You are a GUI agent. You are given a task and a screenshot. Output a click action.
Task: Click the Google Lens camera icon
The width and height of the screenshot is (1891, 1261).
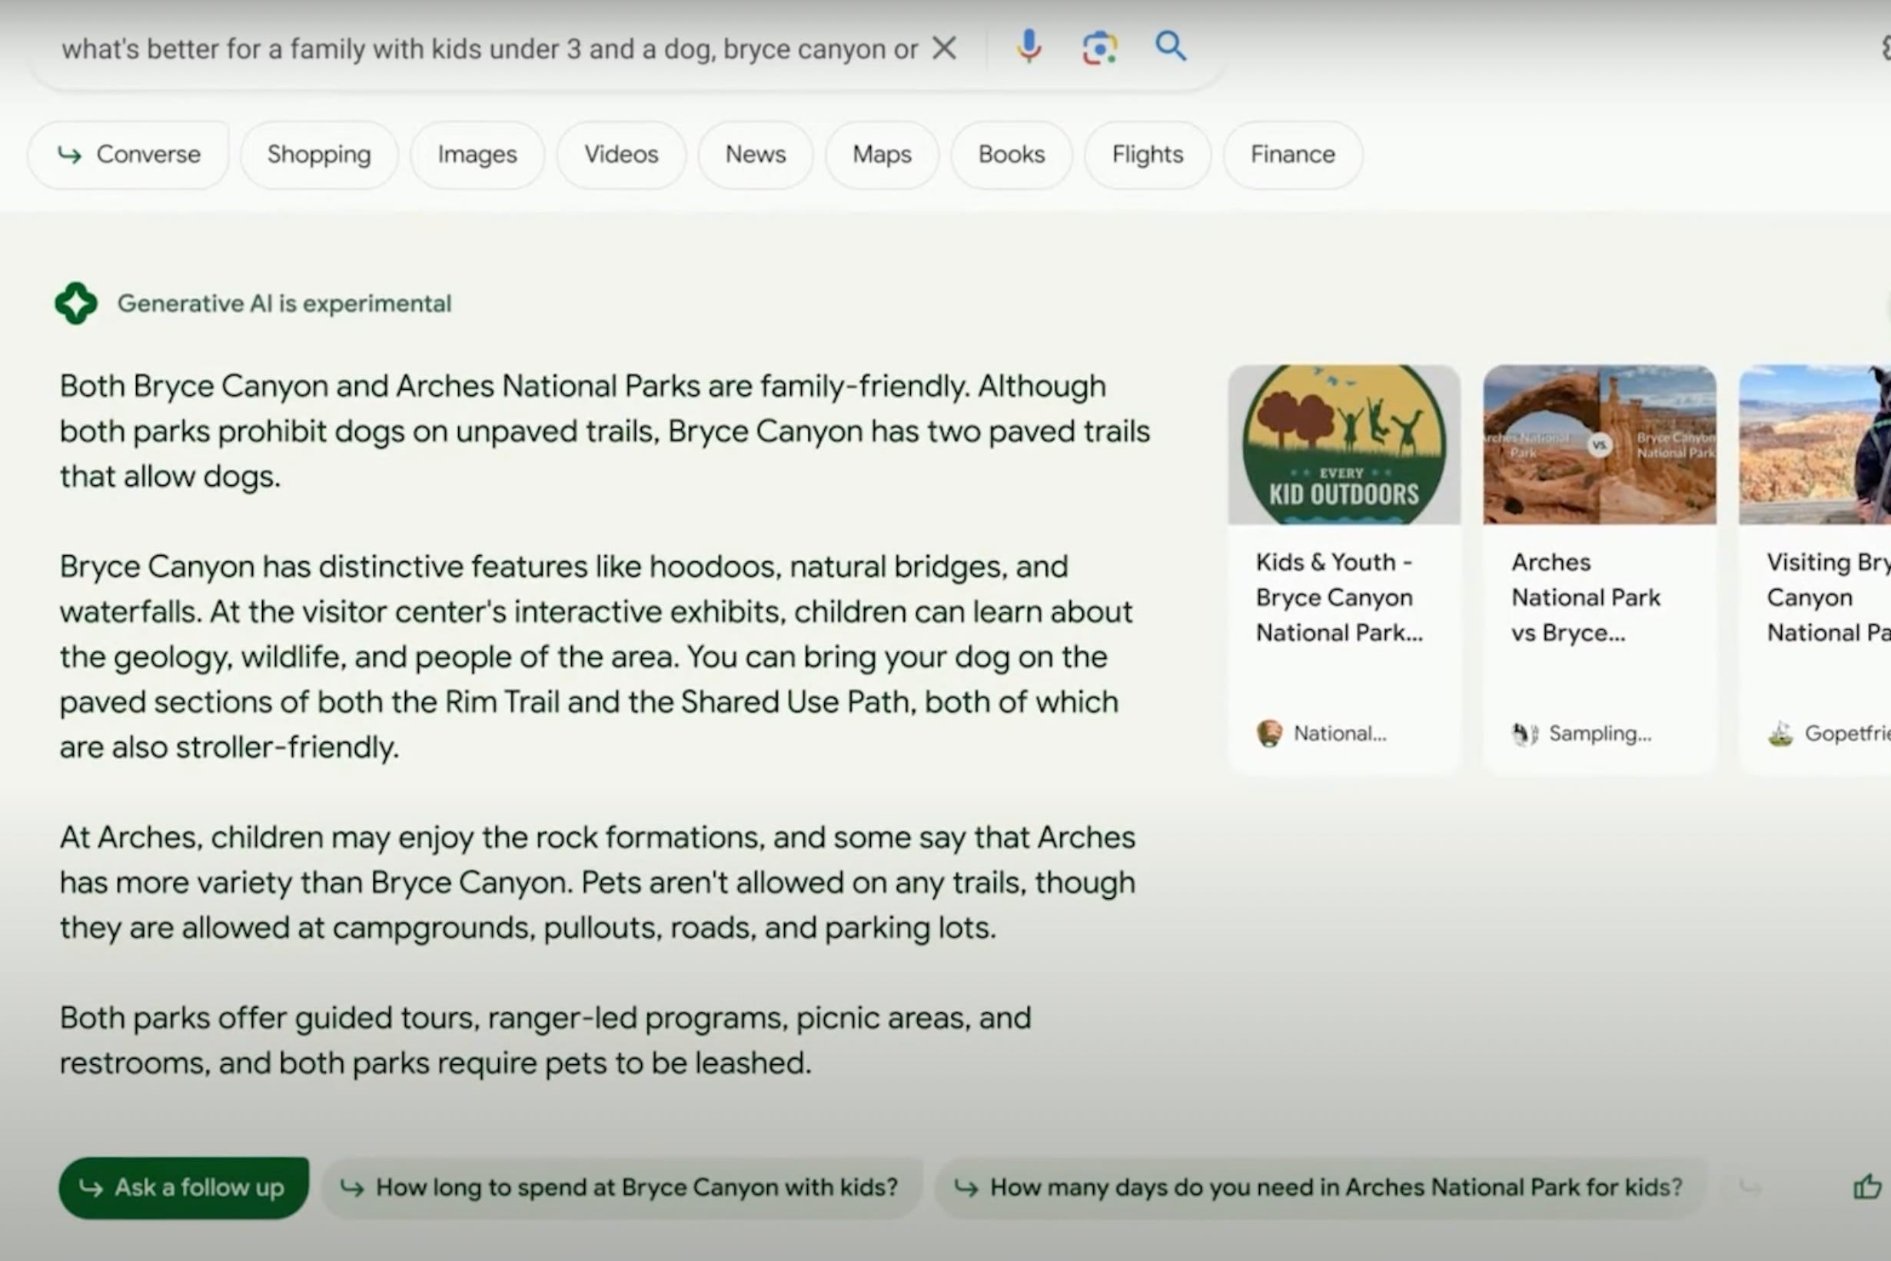click(x=1103, y=48)
